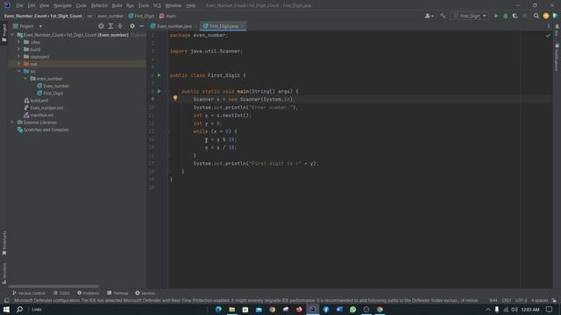Click Expand All in Project panel
This screenshot has height=315, width=561.
tap(110, 26)
